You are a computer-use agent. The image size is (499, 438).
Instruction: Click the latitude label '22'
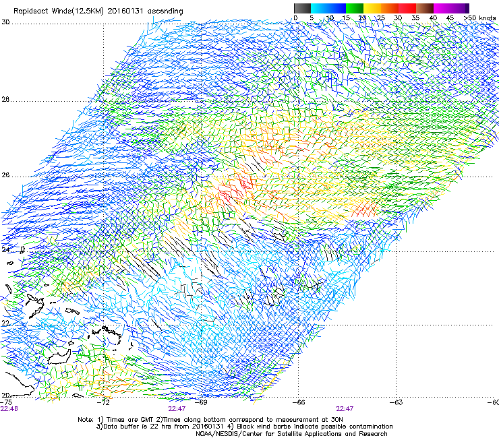(5, 323)
